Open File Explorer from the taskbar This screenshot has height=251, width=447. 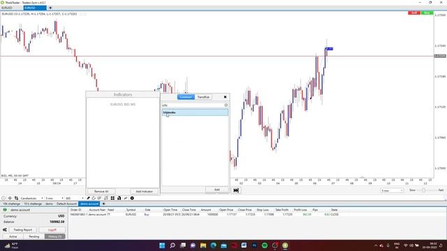click(203, 245)
